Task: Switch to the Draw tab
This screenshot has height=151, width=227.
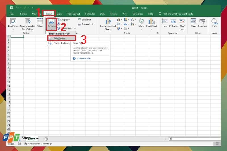Action: [x=59, y=14]
